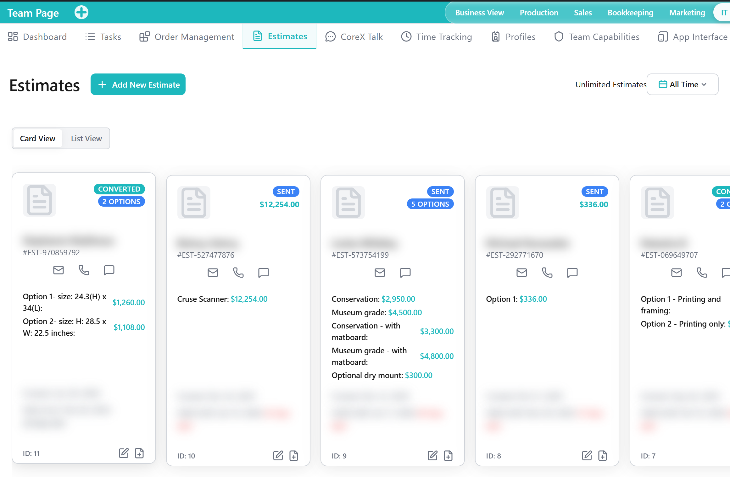Email contact on estimate #EST-573754199
This screenshot has height=477, width=730.
(380, 273)
